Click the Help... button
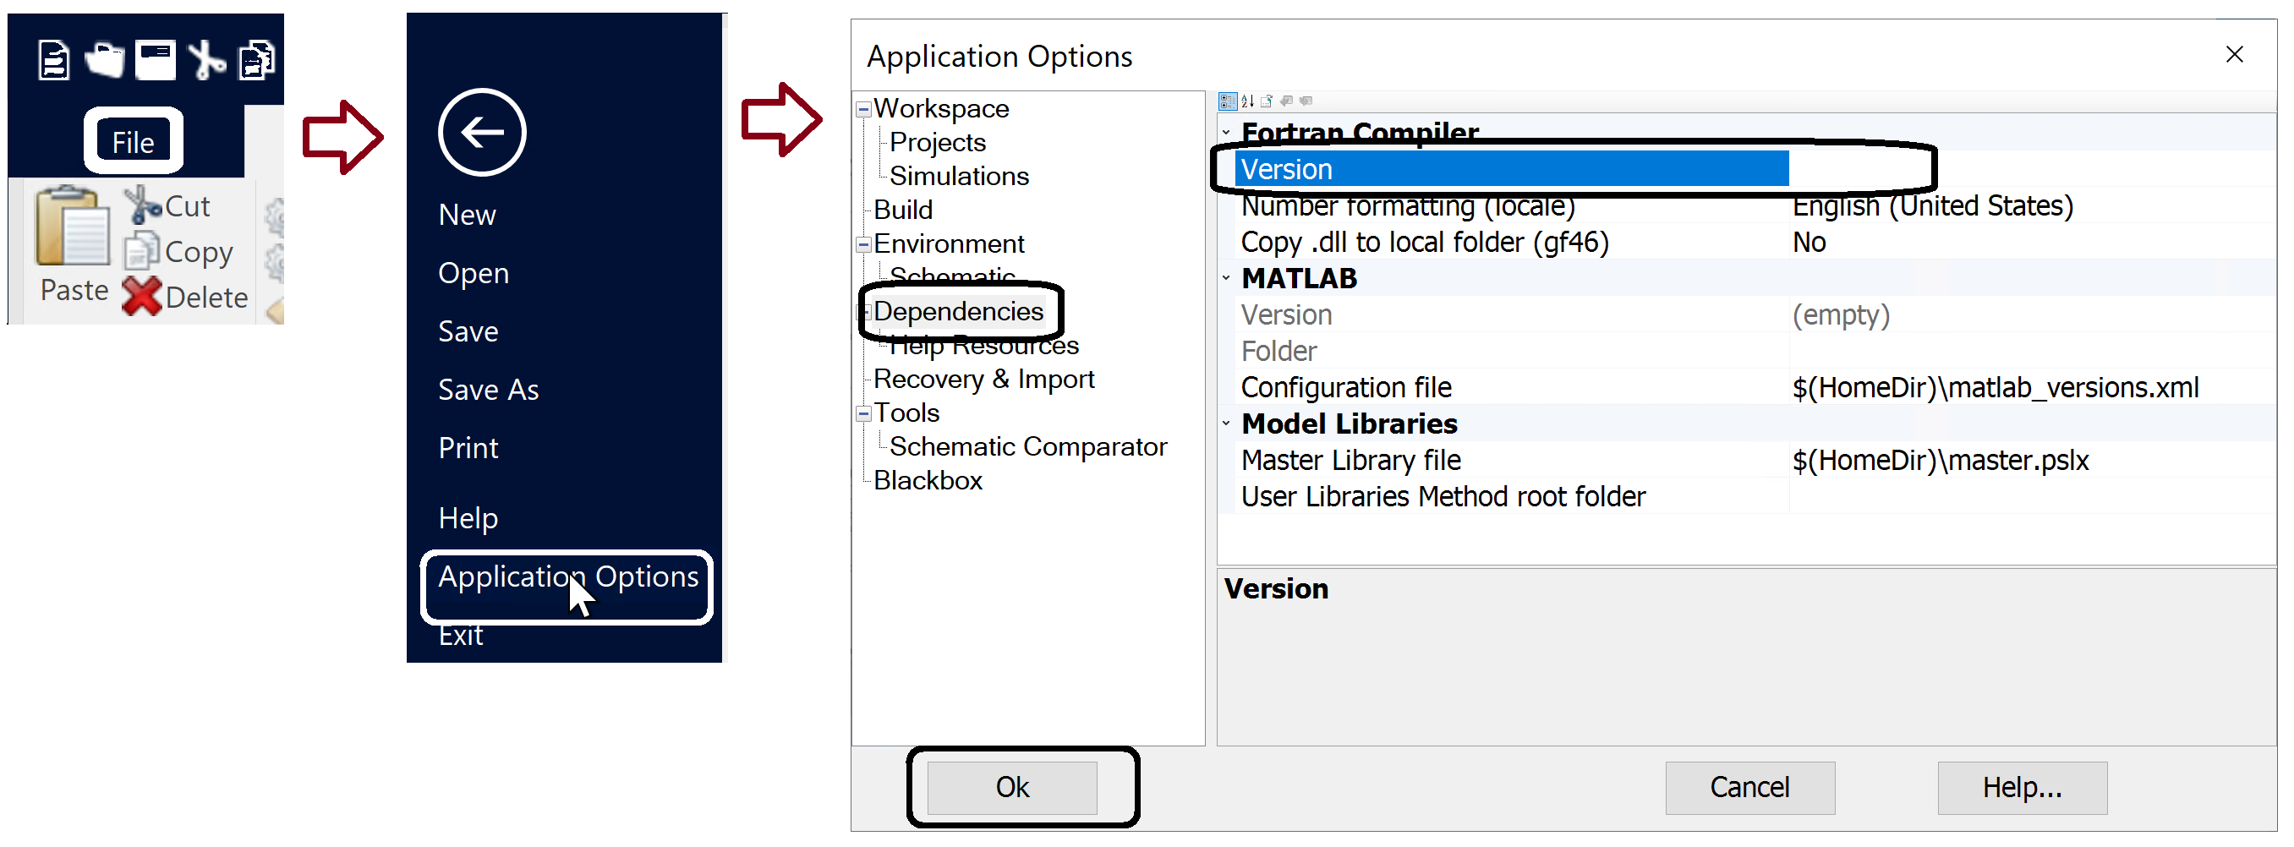 click(x=2022, y=787)
